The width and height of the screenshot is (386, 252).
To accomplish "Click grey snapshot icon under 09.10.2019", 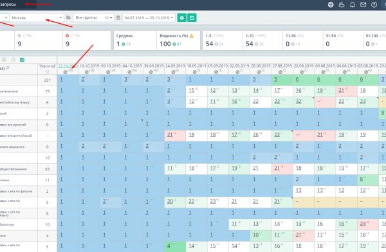I will click(x=108, y=72).
